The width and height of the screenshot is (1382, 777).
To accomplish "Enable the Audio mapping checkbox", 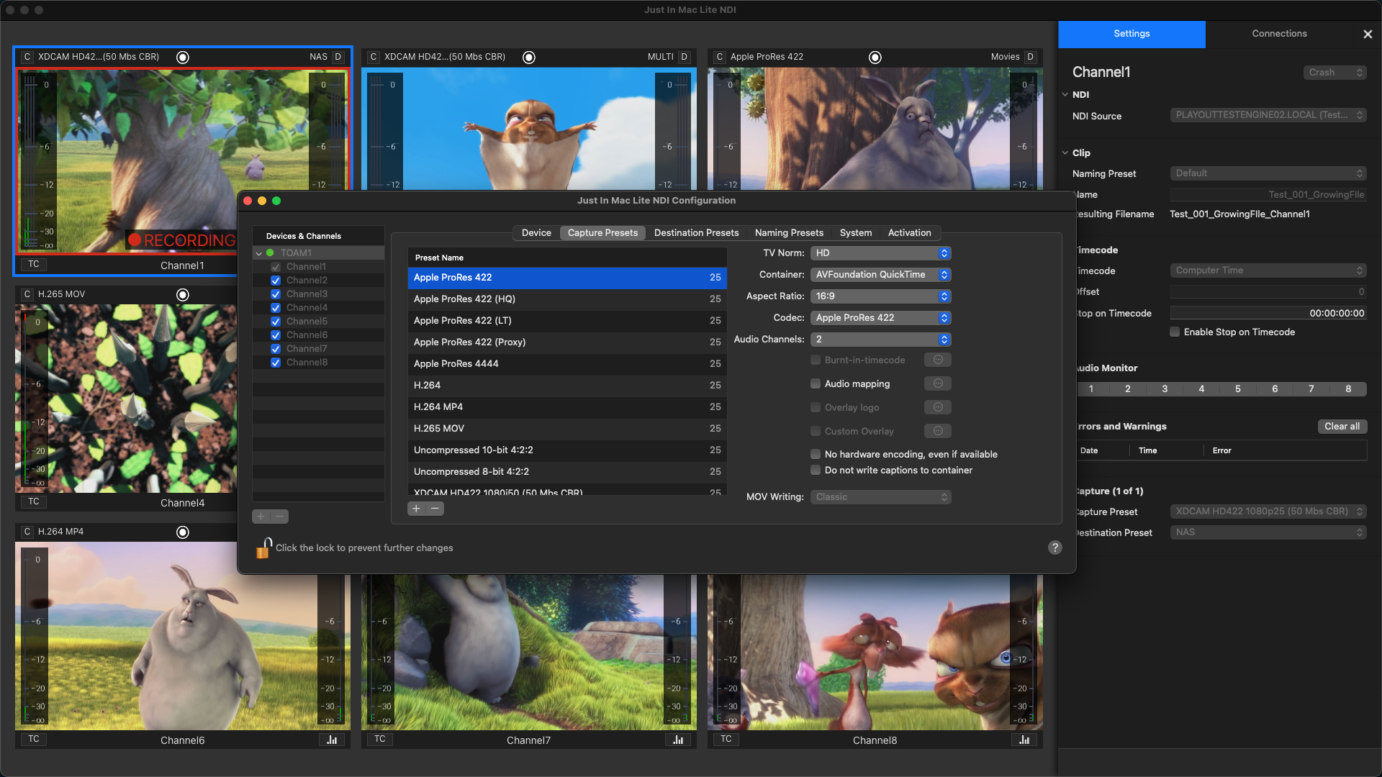I will (816, 383).
